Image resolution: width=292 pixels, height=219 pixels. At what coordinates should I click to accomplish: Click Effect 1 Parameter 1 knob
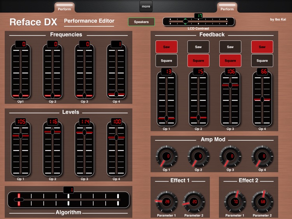pyautogui.click(x=166, y=202)
